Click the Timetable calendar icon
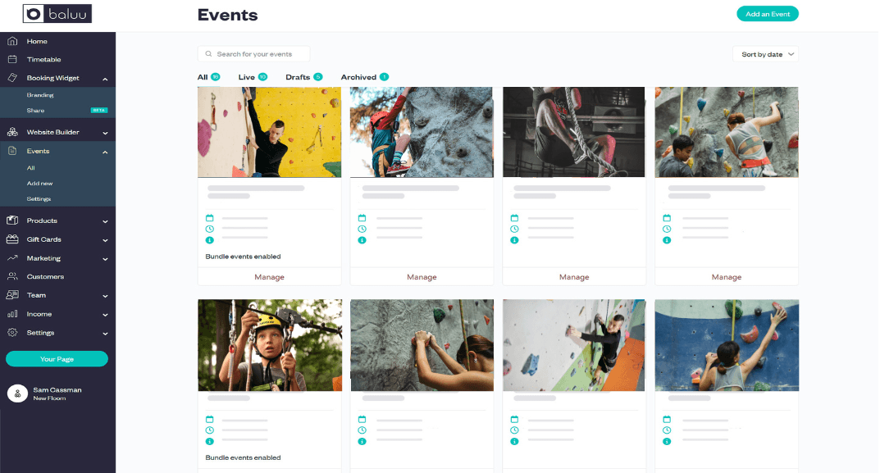Image resolution: width=880 pixels, height=473 pixels. pyautogui.click(x=12, y=59)
